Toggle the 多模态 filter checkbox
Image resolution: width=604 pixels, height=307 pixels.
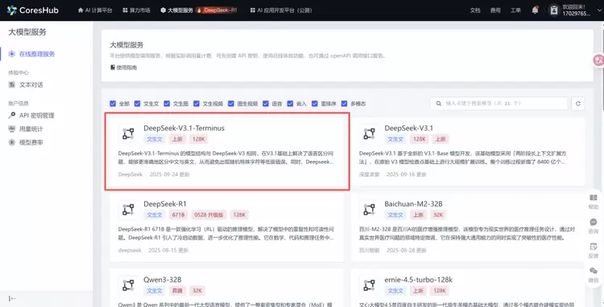coord(345,104)
